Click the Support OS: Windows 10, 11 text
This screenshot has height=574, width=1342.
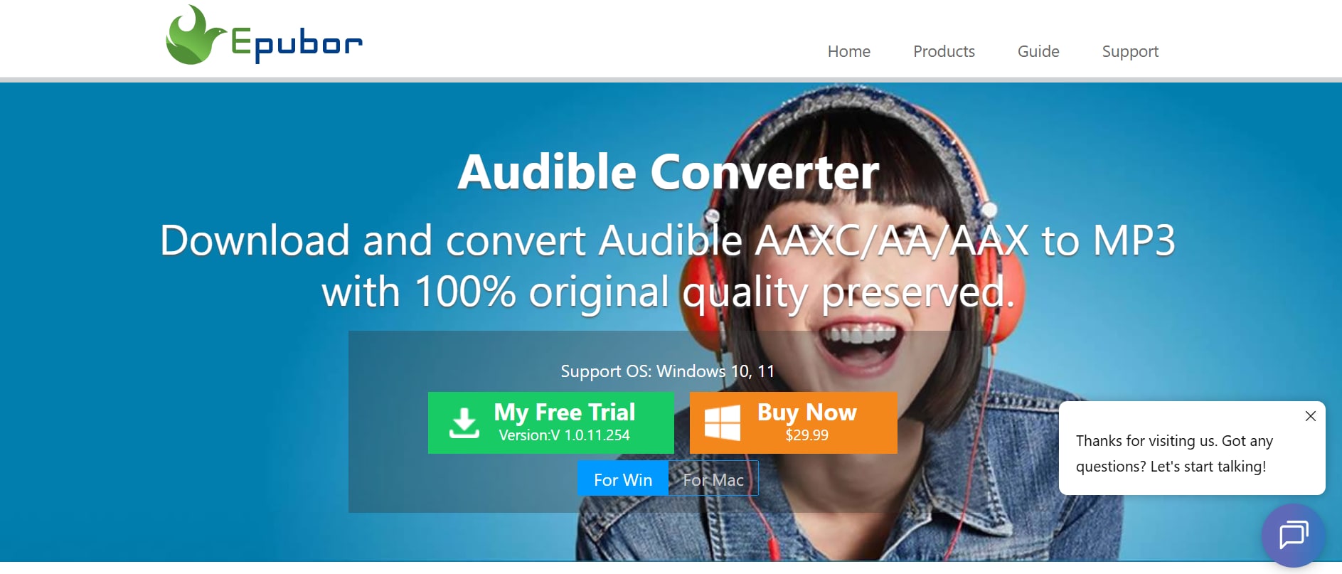[667, 371]
